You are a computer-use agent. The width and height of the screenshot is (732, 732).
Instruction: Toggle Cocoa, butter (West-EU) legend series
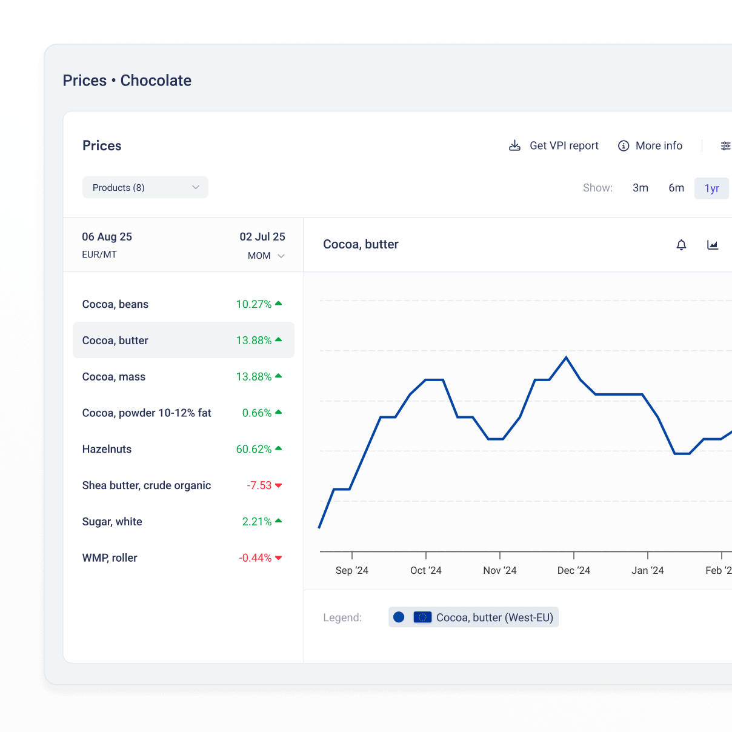[494, 617]
